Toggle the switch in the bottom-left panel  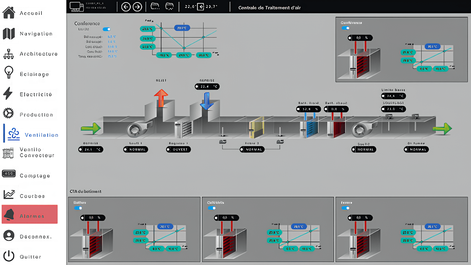pyautogui.click(x=78, y=208)
